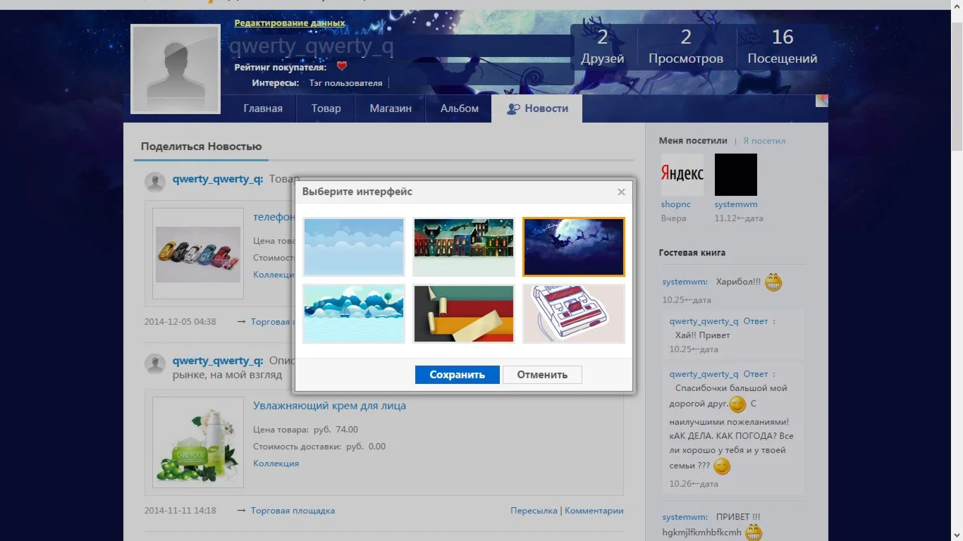
Task: View the 2 Друзей counter
Action: pos(603,47)
